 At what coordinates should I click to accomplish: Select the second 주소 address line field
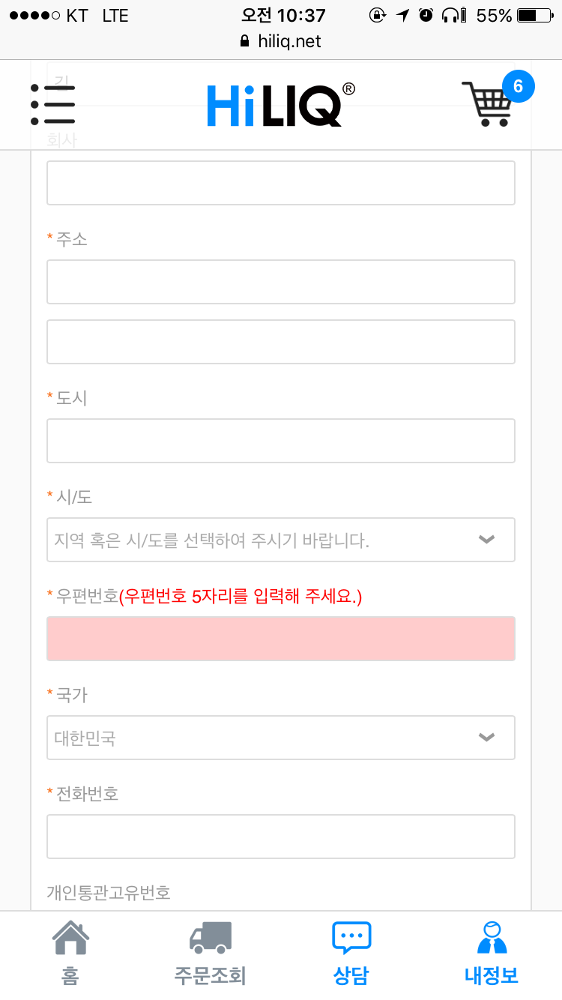pyautogui.click(x=281, y=342)
